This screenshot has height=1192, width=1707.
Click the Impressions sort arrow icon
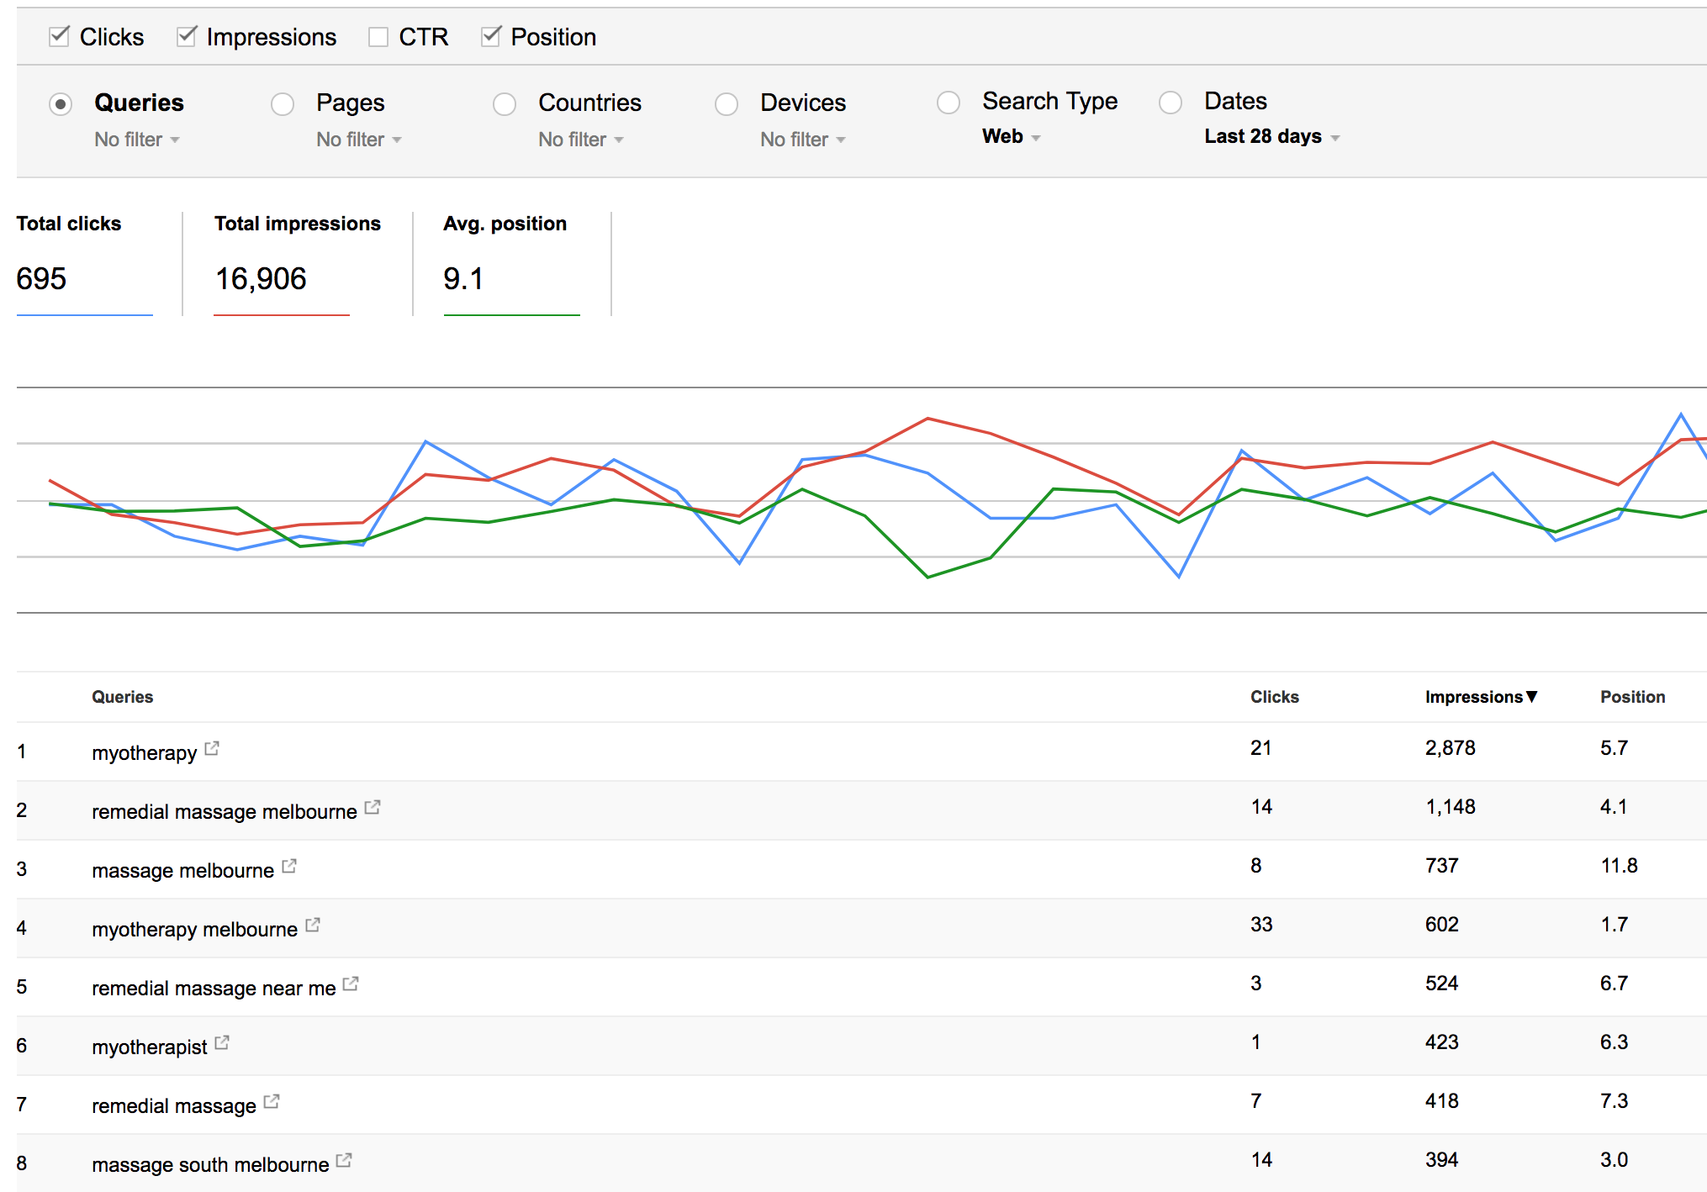click(x=1532, y=697)
